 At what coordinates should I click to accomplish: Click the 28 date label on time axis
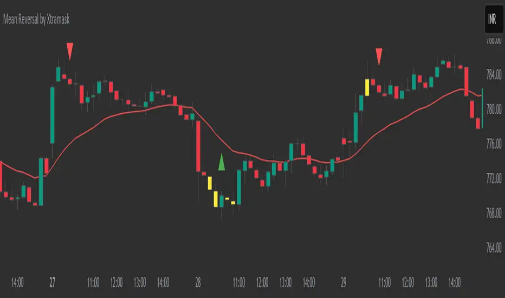[198, 282]
